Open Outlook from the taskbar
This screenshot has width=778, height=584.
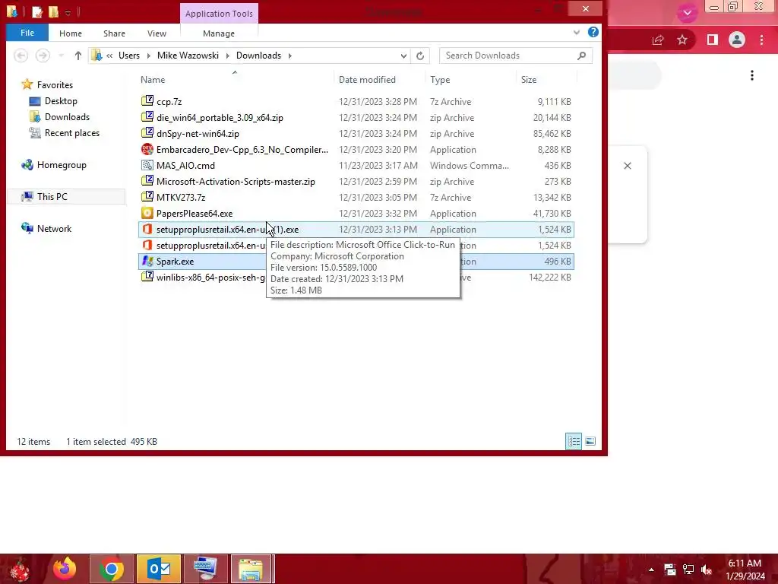pos(159,569)
